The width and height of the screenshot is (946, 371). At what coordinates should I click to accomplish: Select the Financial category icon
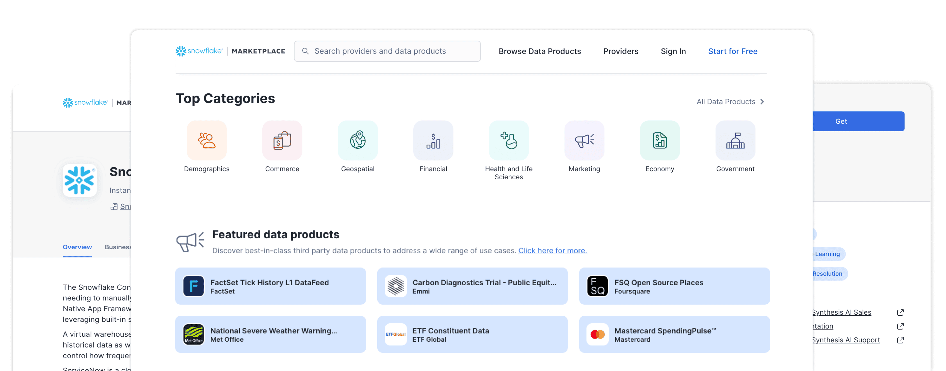[433, 140]
